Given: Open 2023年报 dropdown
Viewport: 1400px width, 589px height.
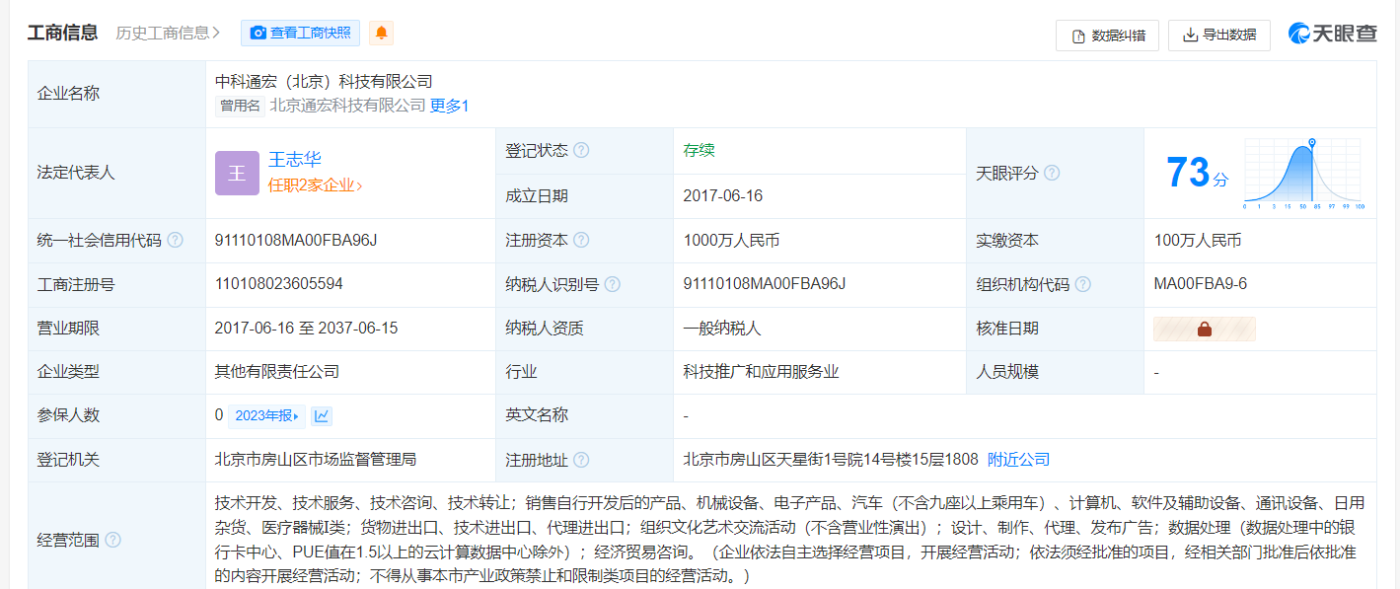Looking at the screenshot, I should (x=267, y=415).
